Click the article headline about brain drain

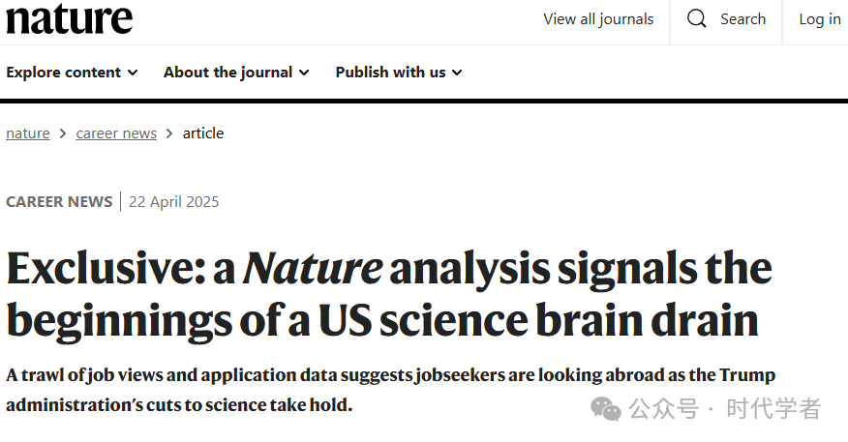point(389,294)
